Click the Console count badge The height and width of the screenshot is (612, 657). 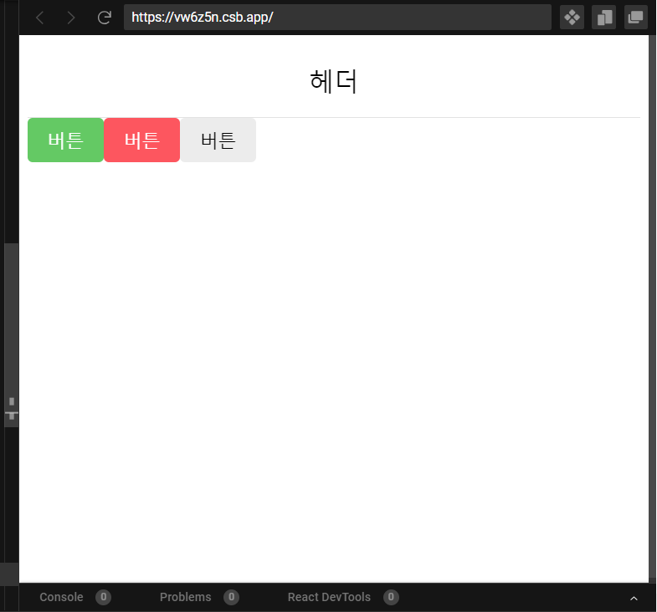(x=103, y=597)
